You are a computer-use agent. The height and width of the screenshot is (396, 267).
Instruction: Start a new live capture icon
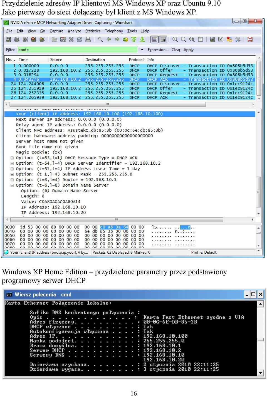pos(25,39)
